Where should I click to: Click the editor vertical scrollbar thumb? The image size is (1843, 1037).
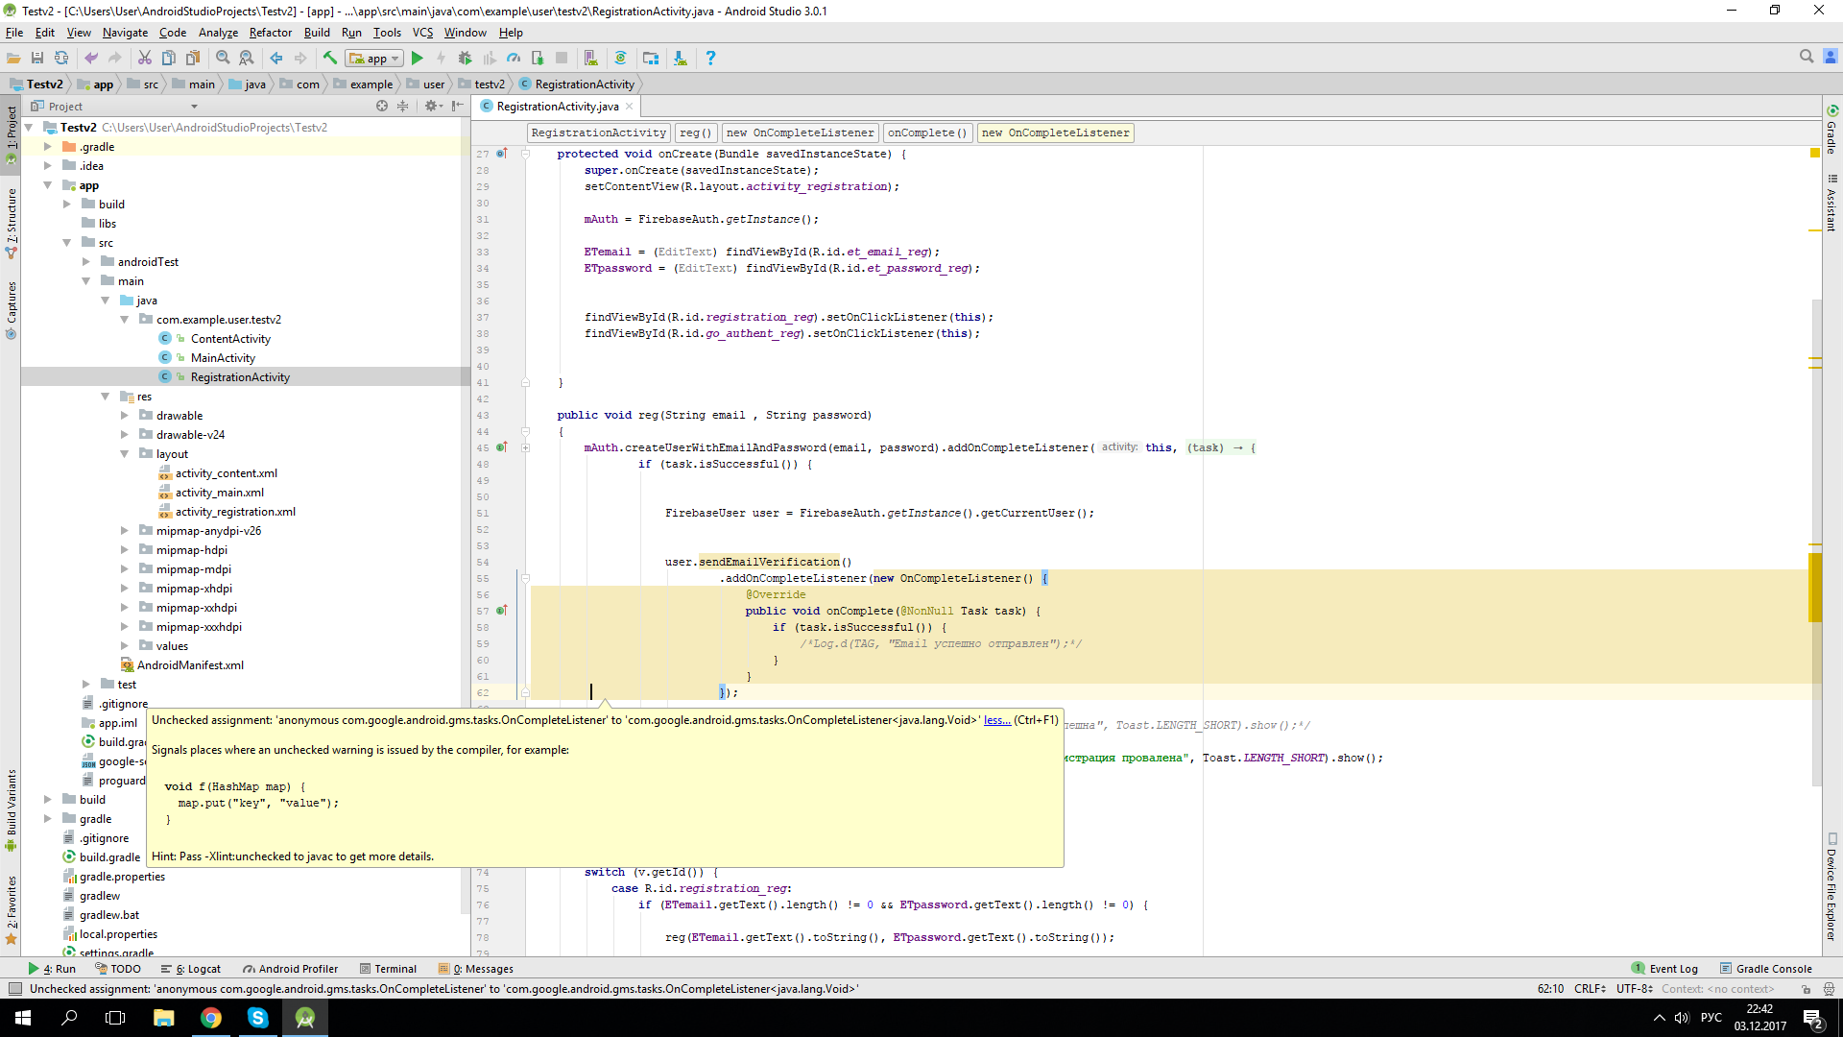[1816, 543]
